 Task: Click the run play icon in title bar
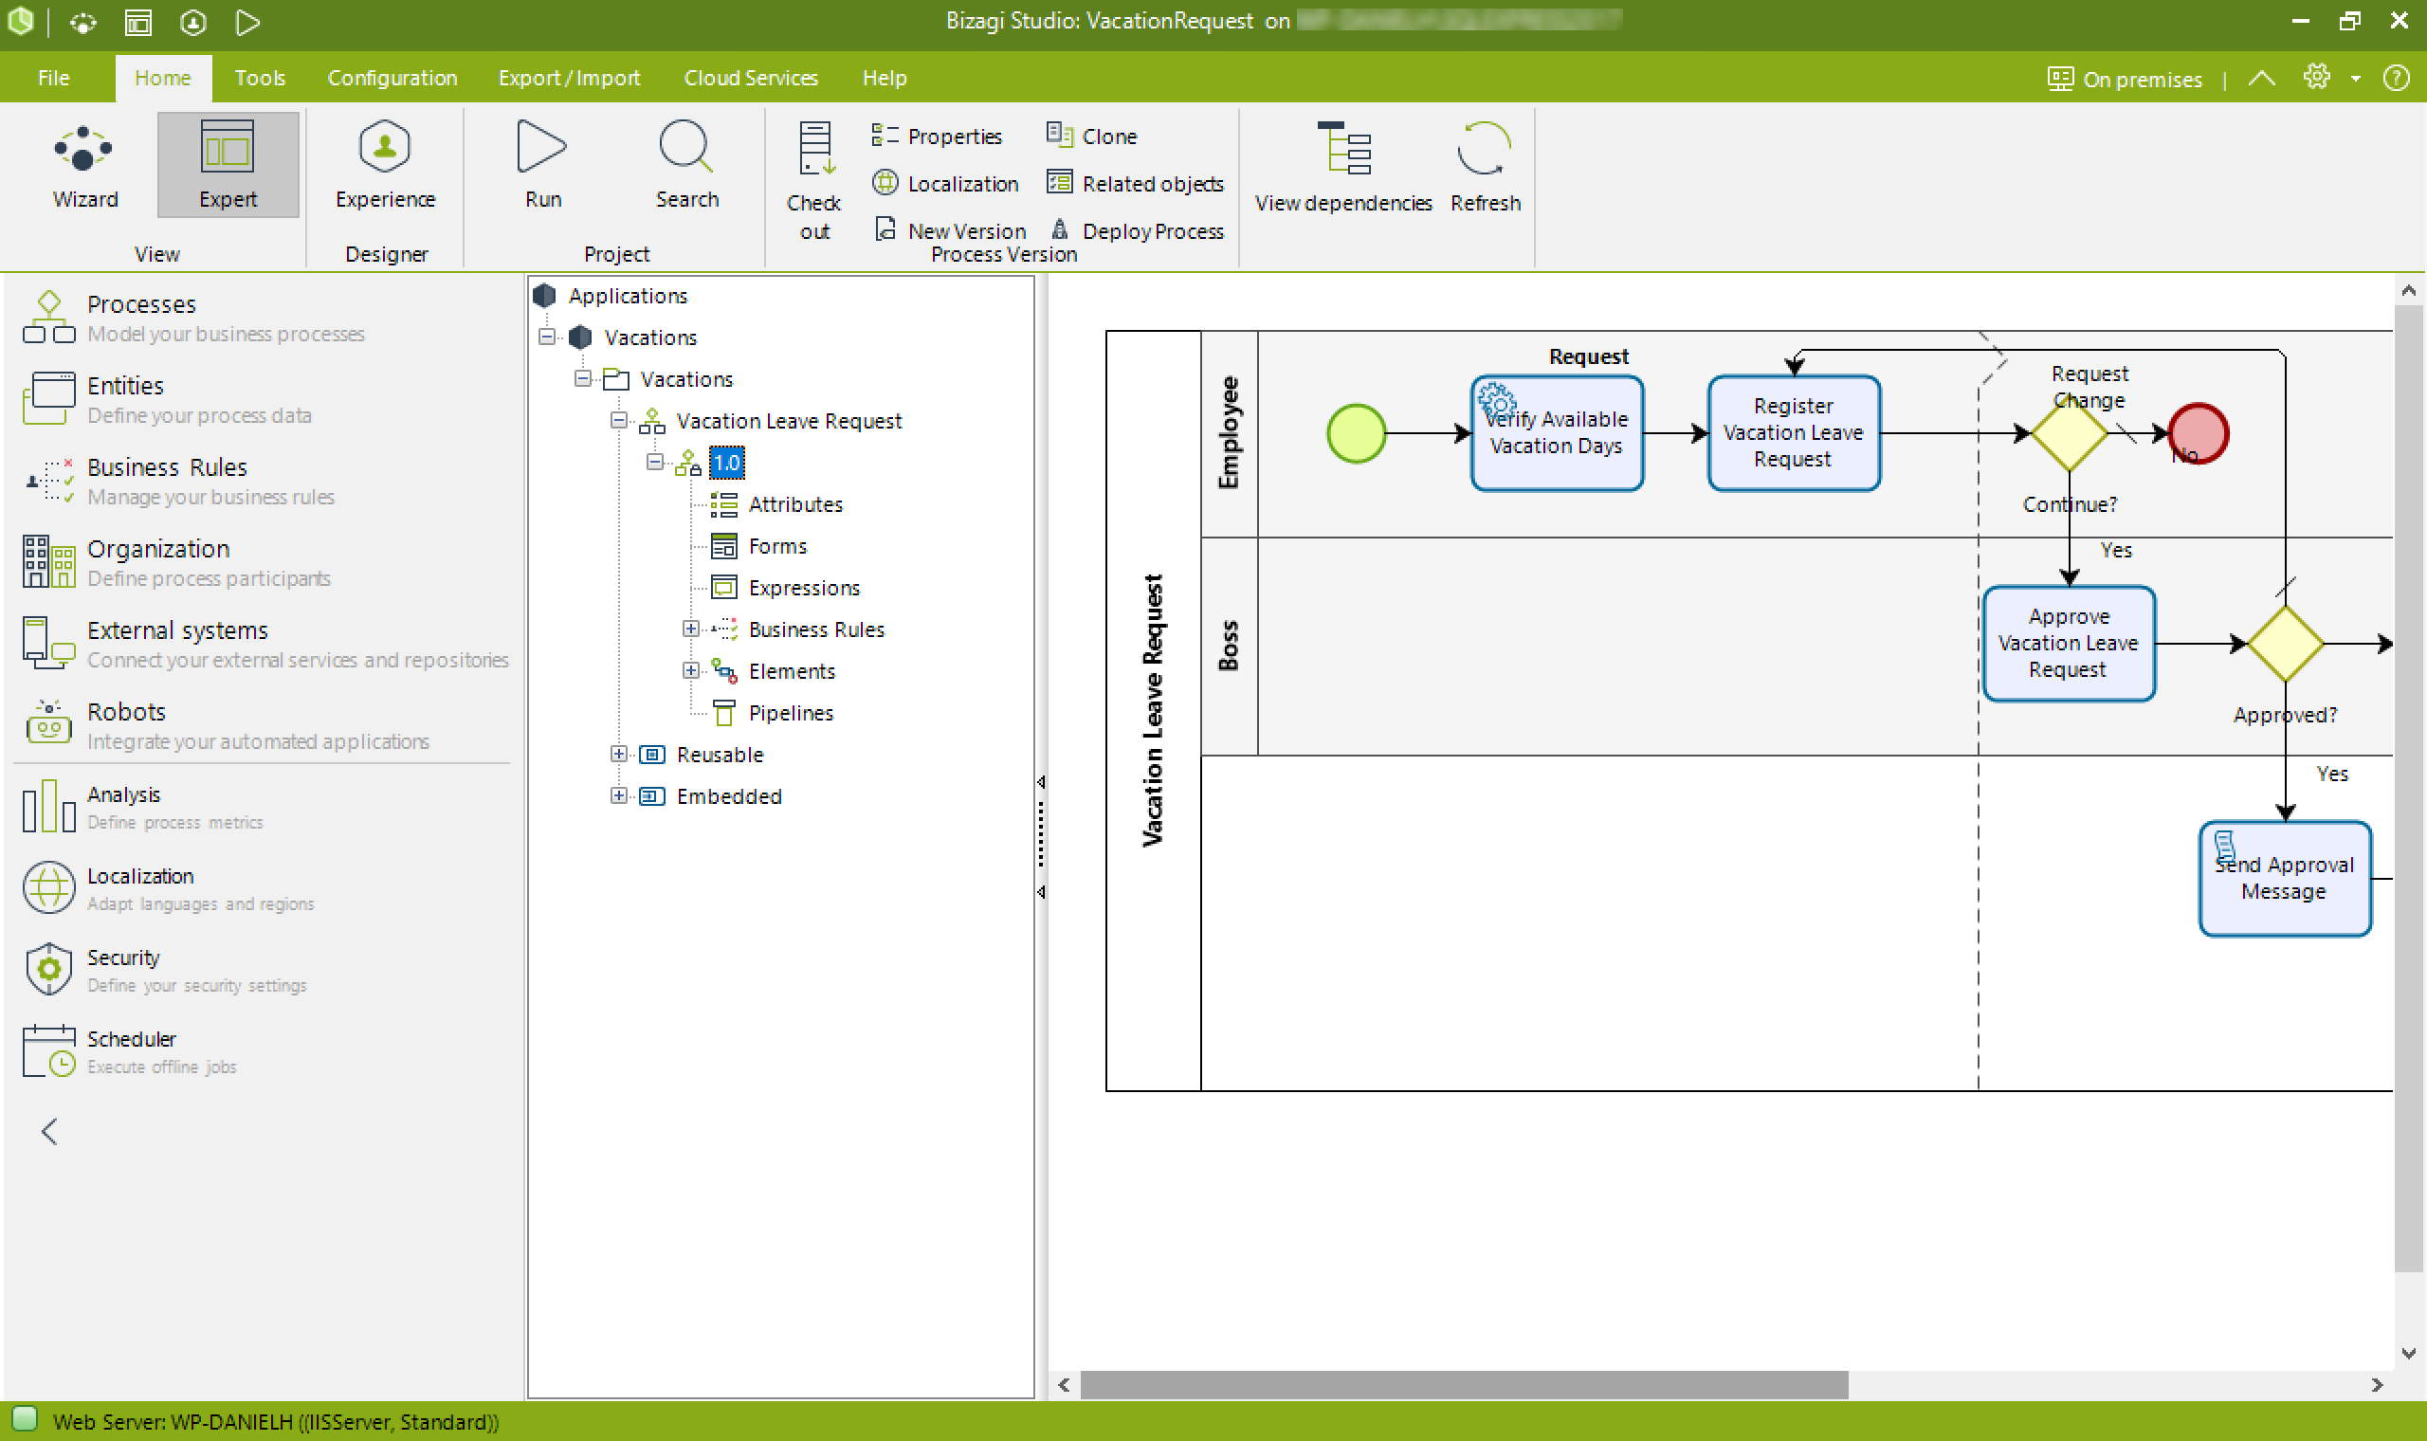pos(247,22)
